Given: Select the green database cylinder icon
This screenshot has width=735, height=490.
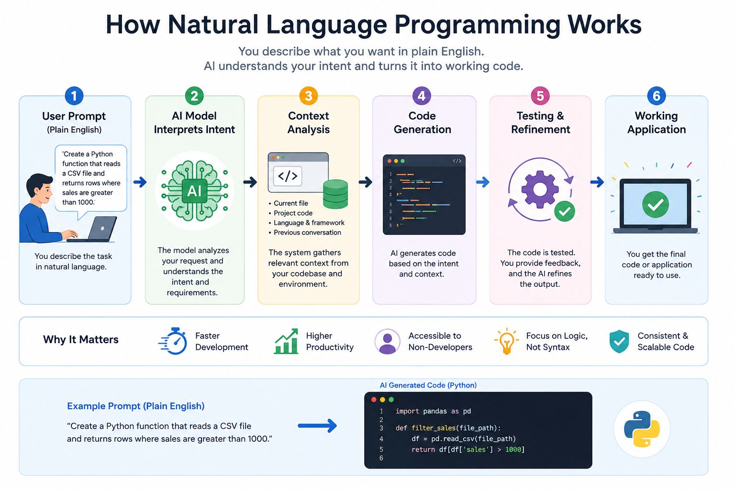Looking at the screenshot, I should coord(335,194).
